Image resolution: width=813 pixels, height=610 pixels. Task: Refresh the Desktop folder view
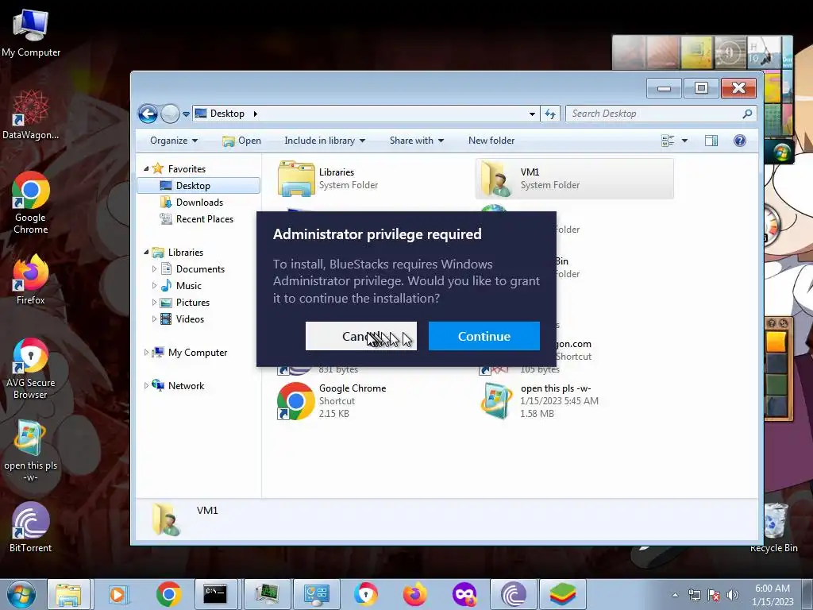tap(550, 114)
